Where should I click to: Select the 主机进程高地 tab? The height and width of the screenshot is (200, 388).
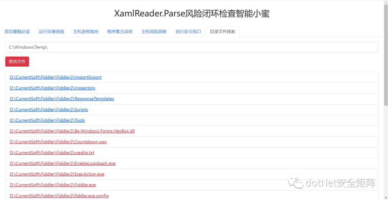coord(86,32)
